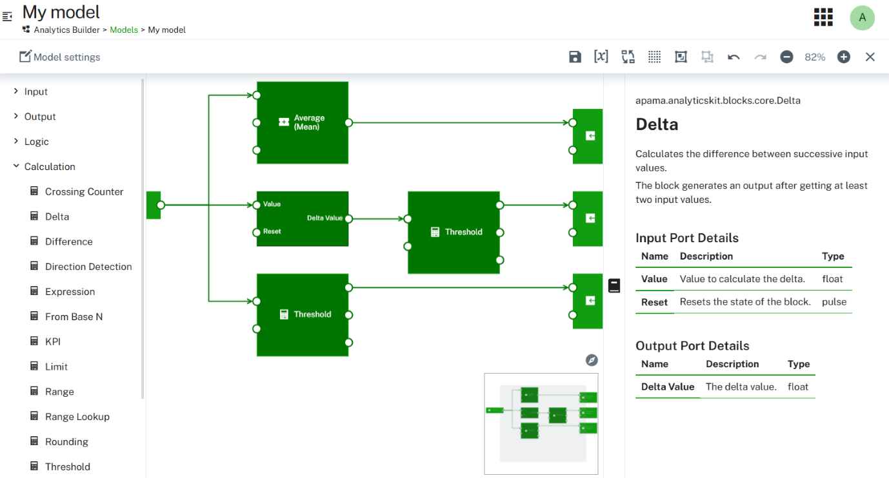
Task: Click the minimap thumbnail preview
Action: click(x=541, y=423)
